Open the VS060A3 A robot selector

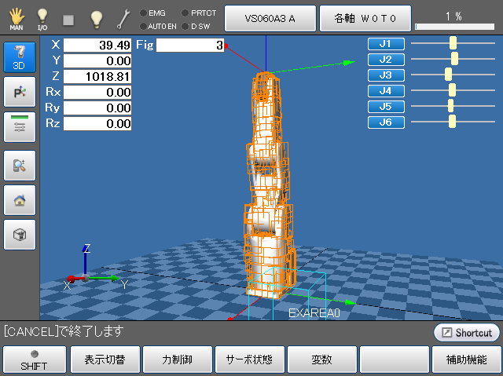[x=270, y=17]
